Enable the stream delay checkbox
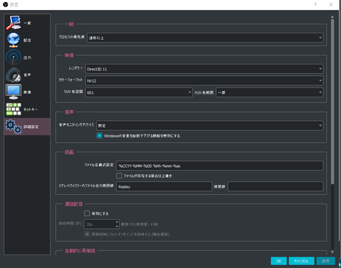Viewport: 341px width, 268px height. pos(87,213)
